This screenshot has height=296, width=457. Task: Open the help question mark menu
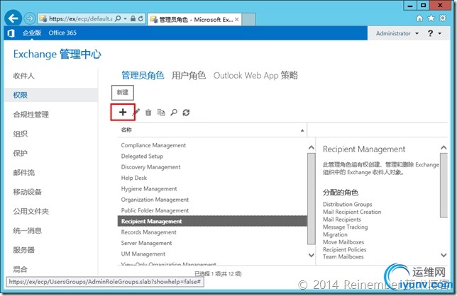tap(434, 33)
